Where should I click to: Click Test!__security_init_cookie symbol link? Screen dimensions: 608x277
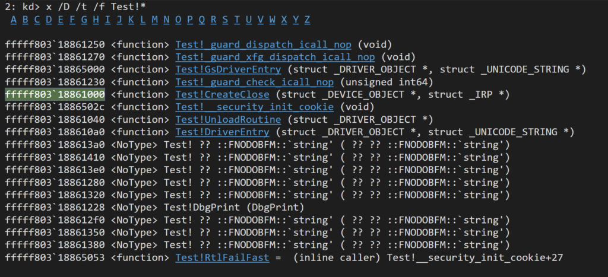click(254, 107)
